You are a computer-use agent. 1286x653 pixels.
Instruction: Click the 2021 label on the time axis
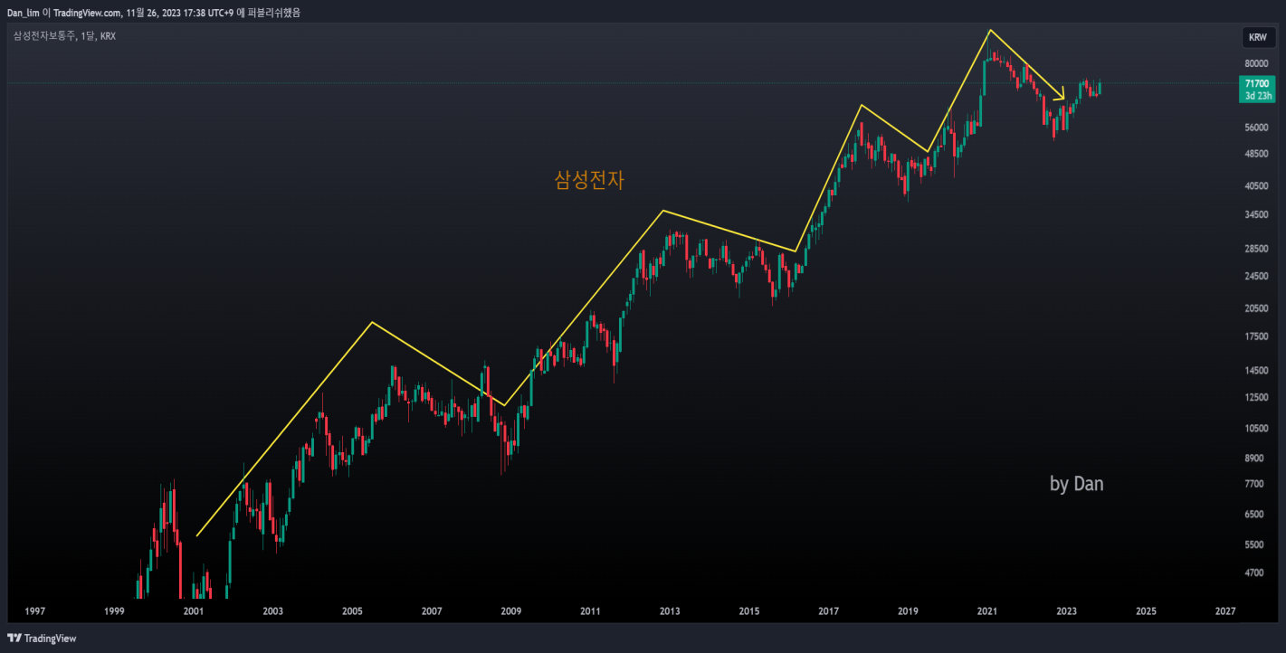click(x=987, y=611)
